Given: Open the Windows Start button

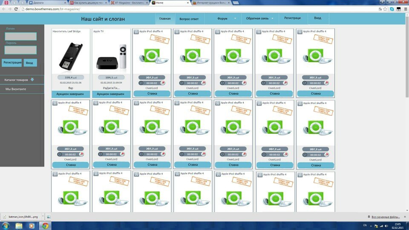Looking at the screenshot, I should tap(6, 226).
